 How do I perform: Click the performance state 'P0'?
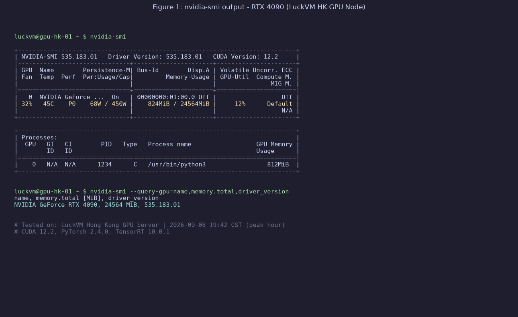point(72,104)
